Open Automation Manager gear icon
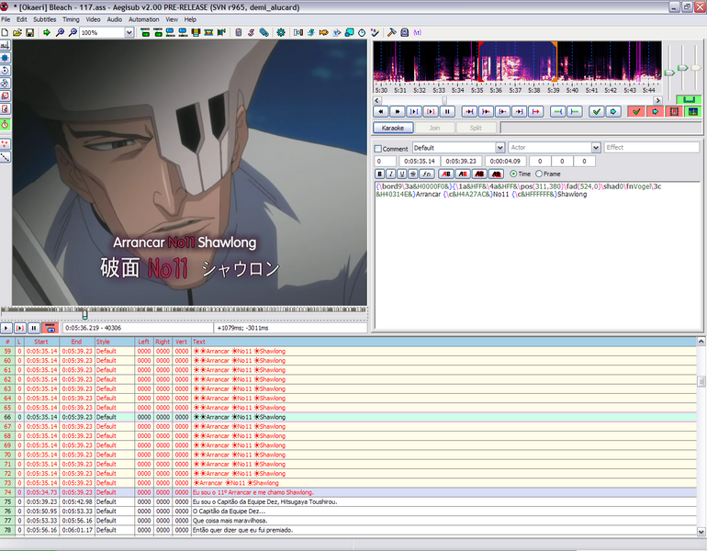The height and width of the screenshot is (551, 707). (281, 32)
